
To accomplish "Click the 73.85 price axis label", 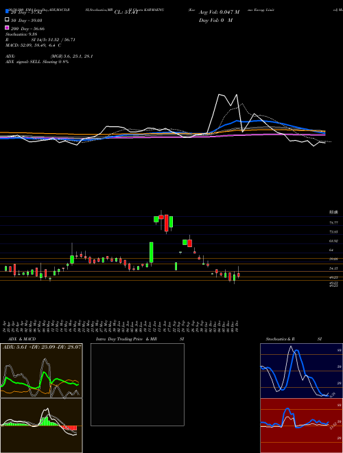I will (333, 232).
